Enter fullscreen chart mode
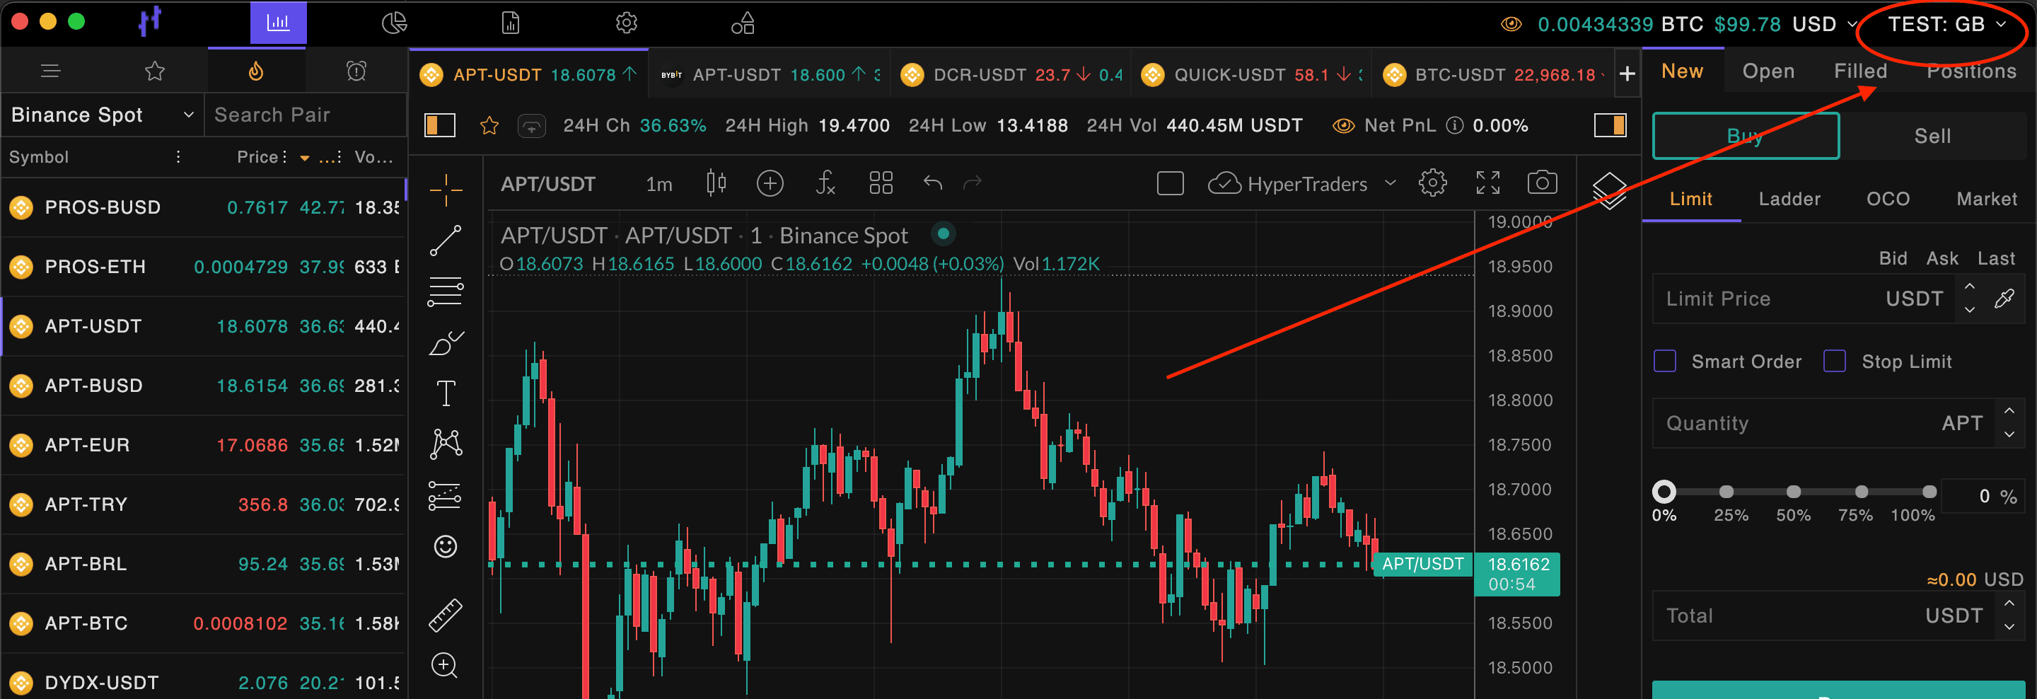Image resolution: width=2037 pixels, height=699 pixels. (x=1488, y=183)
